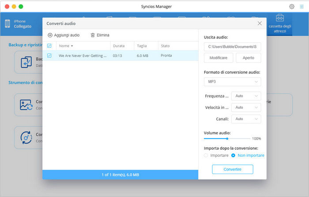Click the audio converter icon behind dialog
Viewport: 309px width, 197px height.
pos(26,137)
